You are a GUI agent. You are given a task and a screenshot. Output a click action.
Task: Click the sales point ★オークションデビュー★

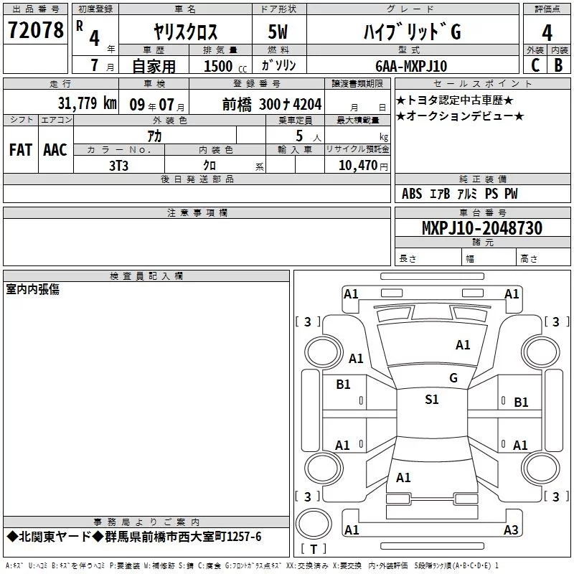coord(460,116)
